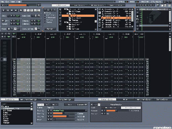Switch to the Spectrum View tab
This screenshot has height=129, width=172.
[116, 5]
